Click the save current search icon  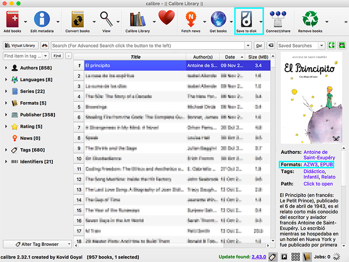pos(342,45)
